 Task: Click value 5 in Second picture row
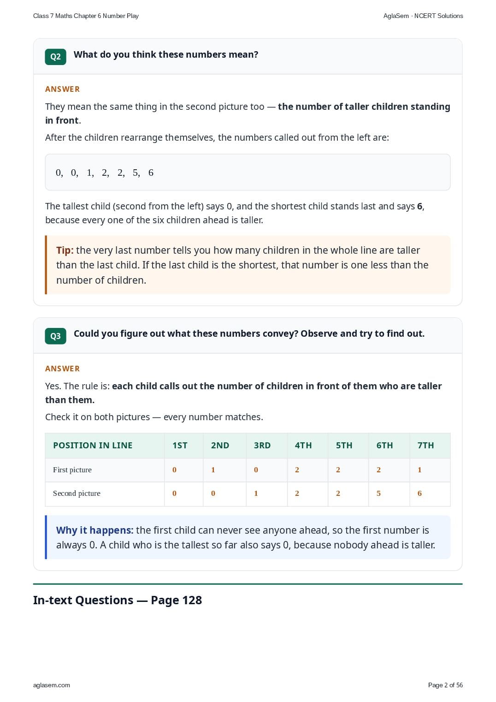point(378,493)
